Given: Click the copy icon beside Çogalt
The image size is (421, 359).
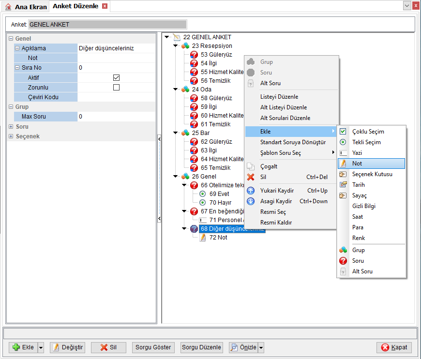Looking at the screenshot, I should (x=251, y=166).
